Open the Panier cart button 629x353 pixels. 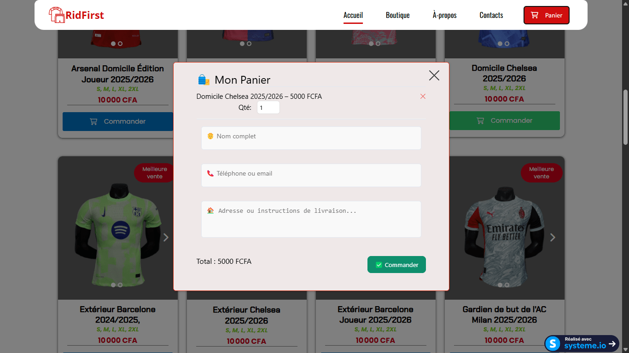point(547,15)
